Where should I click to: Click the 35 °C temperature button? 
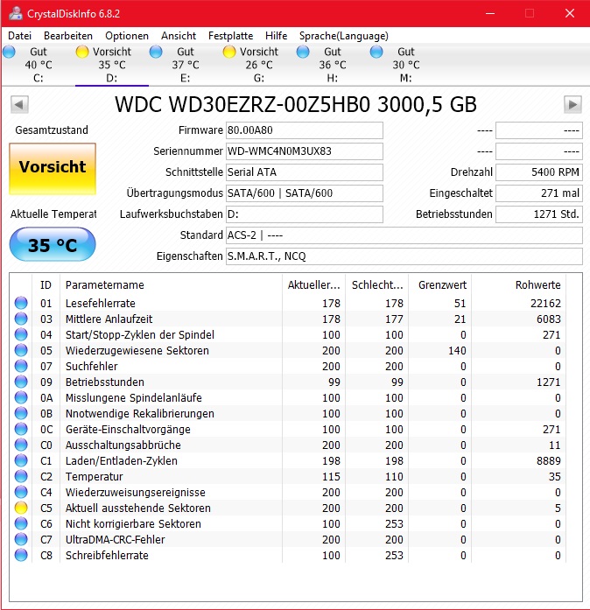coord(53,244)
